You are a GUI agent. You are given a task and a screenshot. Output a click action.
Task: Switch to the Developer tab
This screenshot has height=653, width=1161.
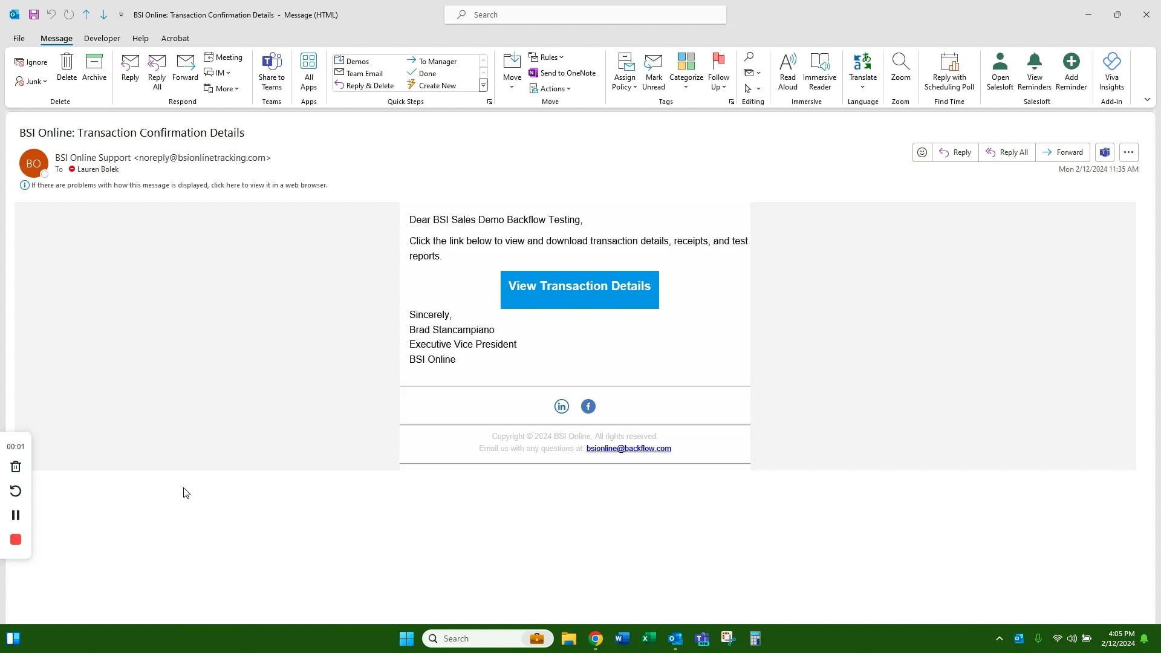102,38
